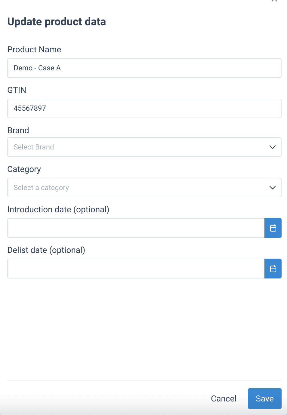Open the Introduction date calendar picker
The width and height of the screenshot is (287, 415).
(273, 228)
